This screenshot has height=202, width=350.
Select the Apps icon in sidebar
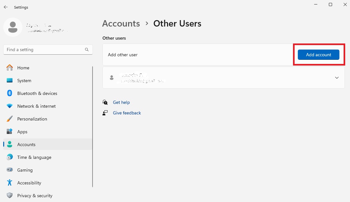10,131
